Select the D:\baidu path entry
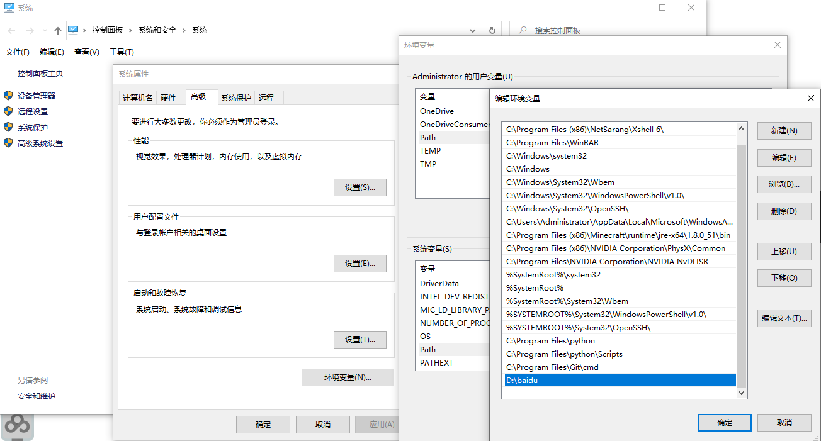The width and height of the screenshot is (821, 441). 620,380
